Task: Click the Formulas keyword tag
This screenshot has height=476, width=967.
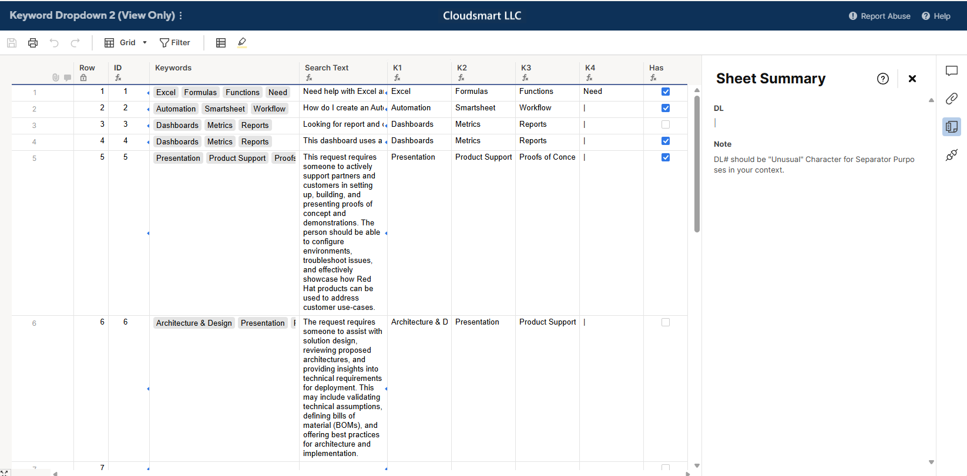Action: [x=200, y=92]
